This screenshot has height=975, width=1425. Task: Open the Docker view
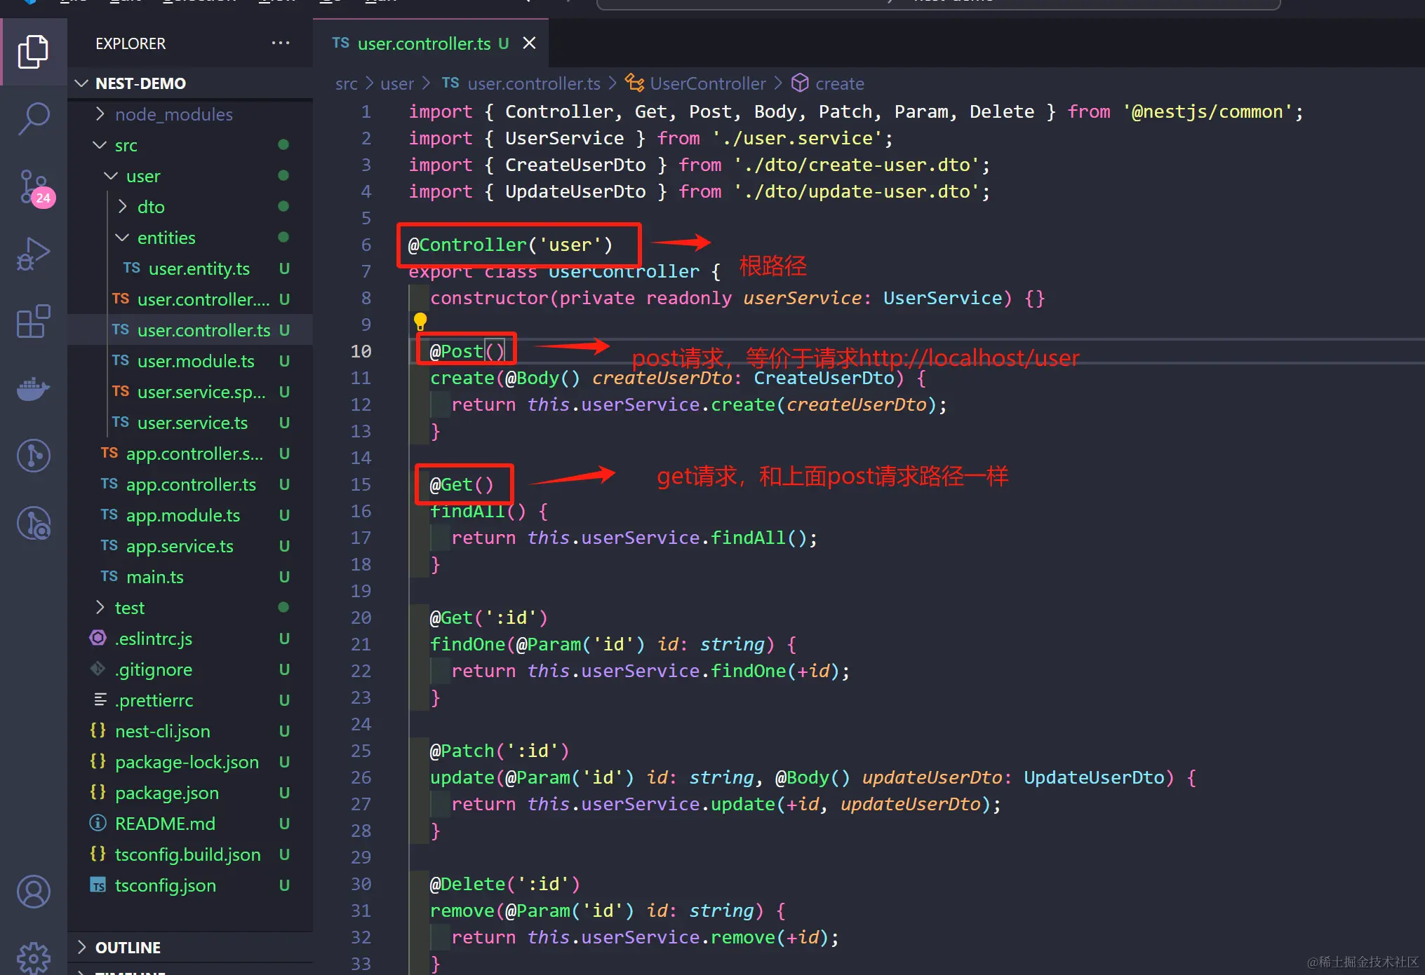[x=33, y=388]
